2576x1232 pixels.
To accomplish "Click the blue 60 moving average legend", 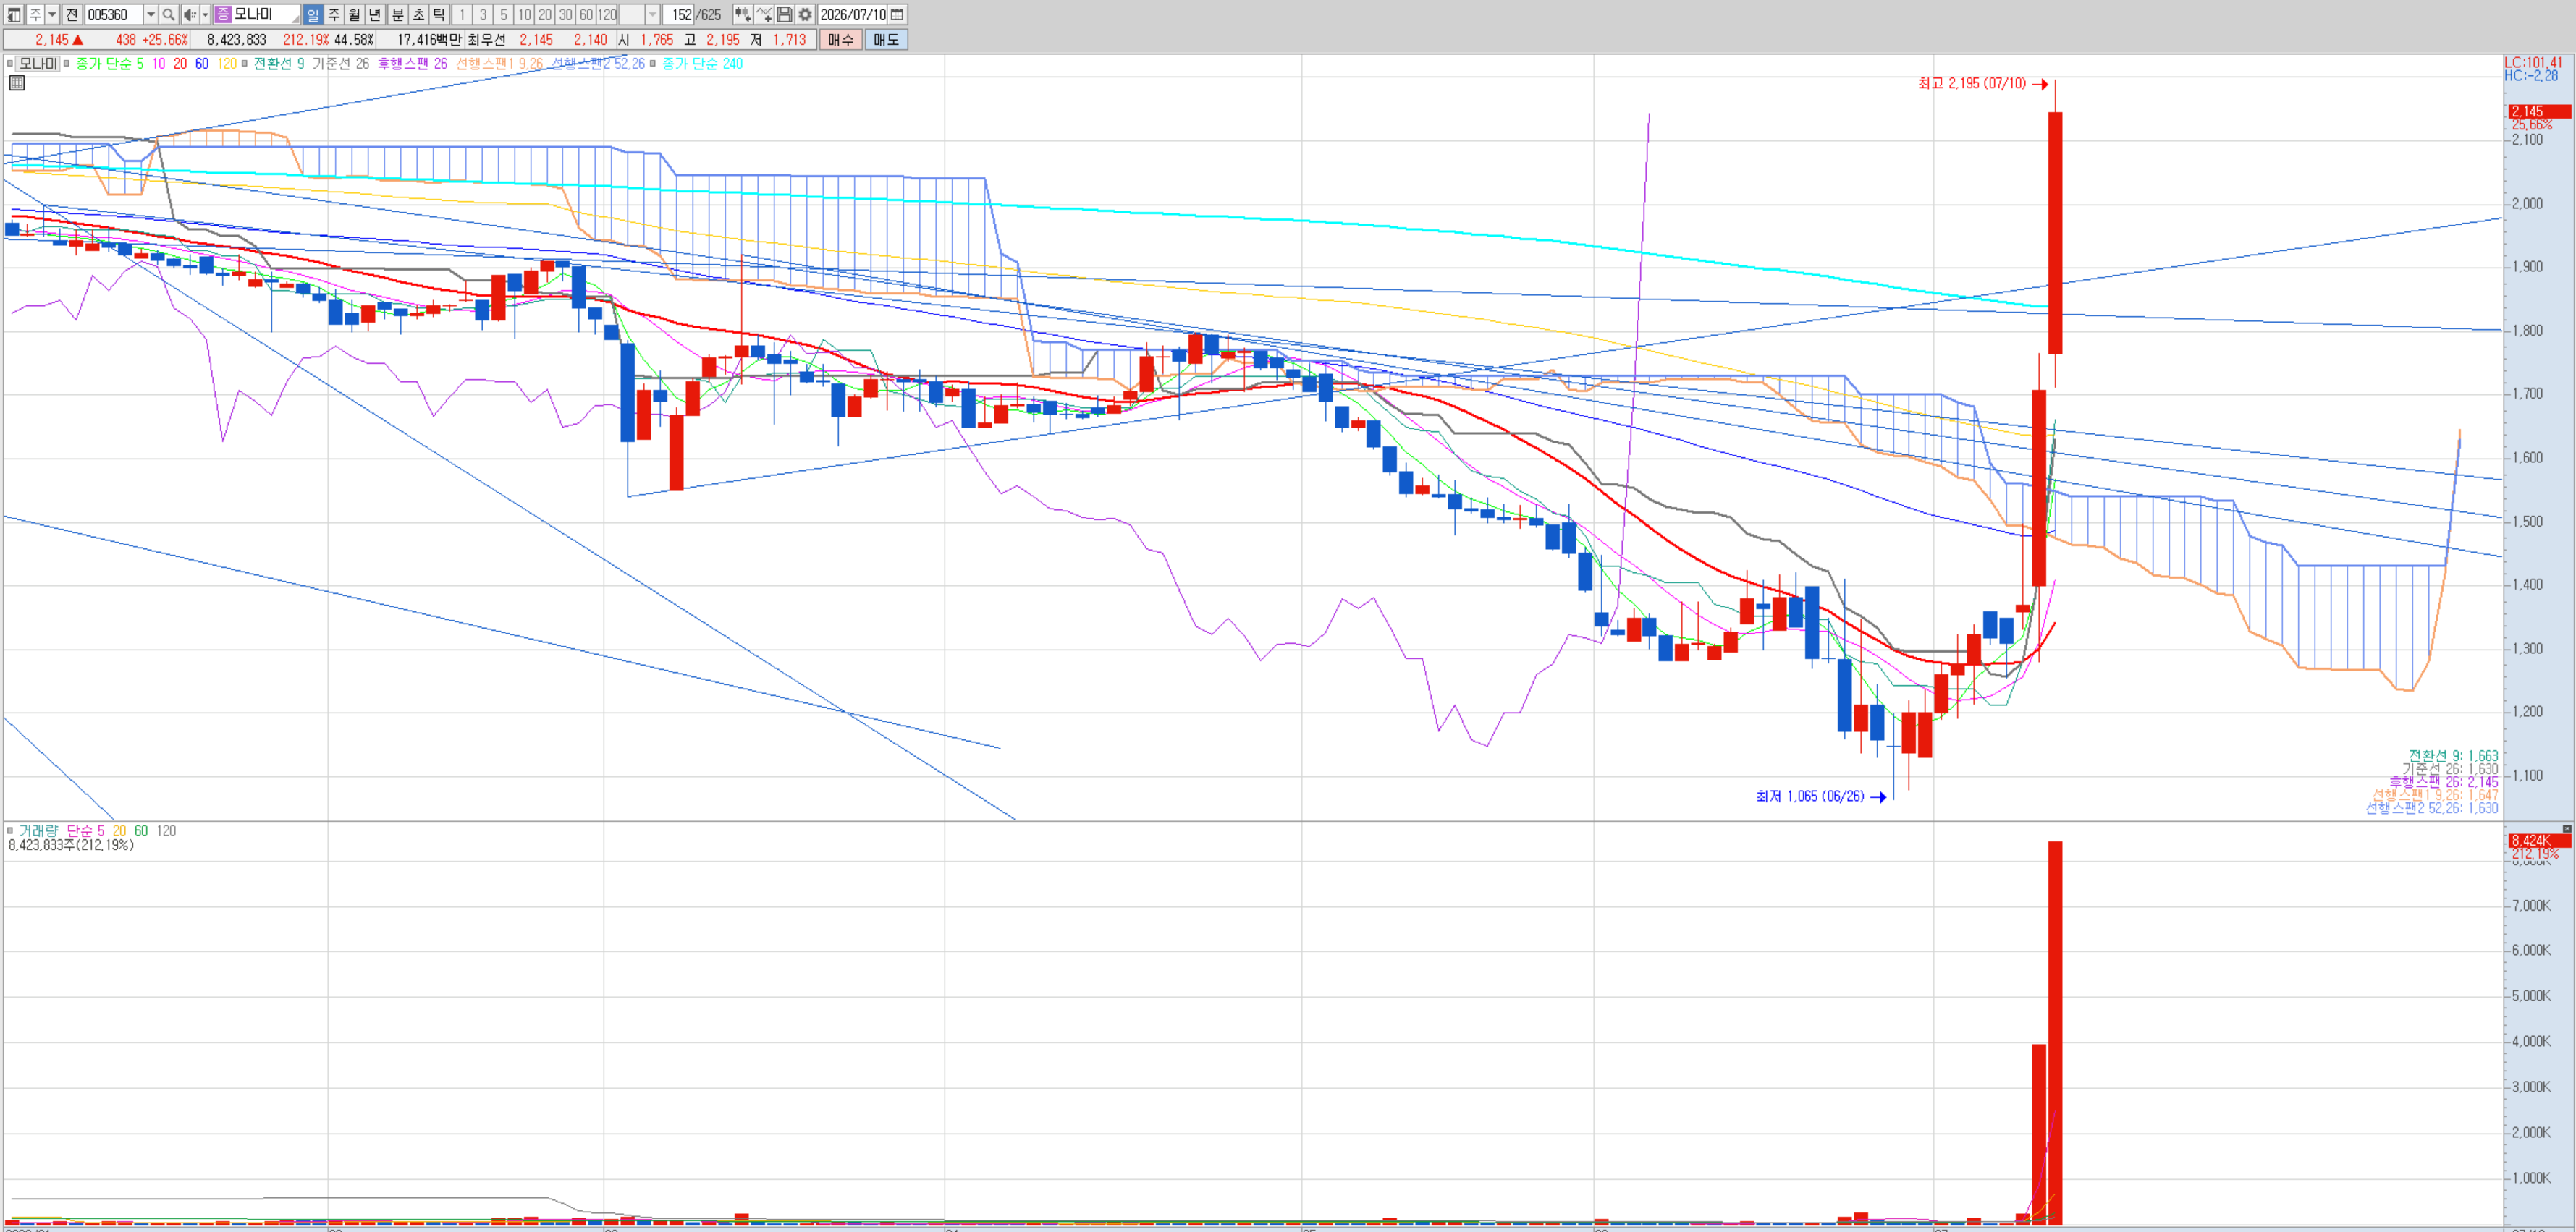I will pos(202,63).
